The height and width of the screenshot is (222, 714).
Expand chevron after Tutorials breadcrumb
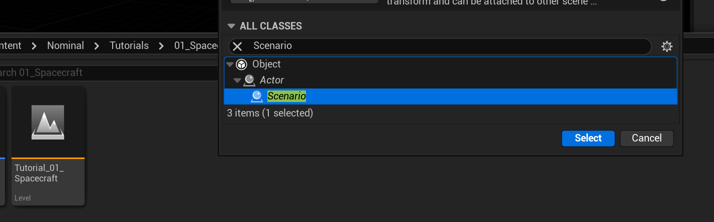(x=161, y=46)
